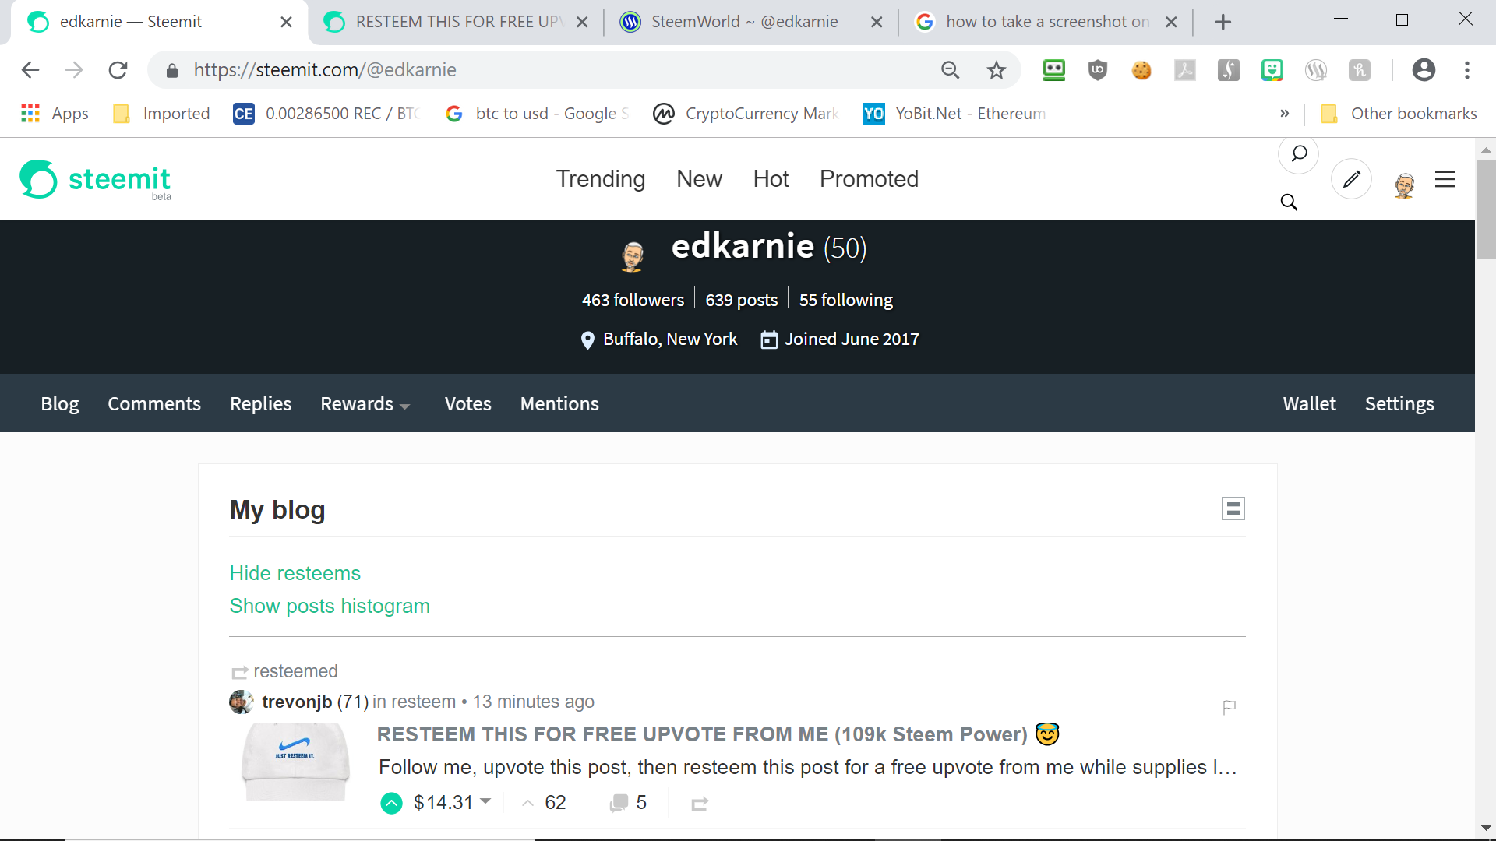Screen dimensions: 1496x841
Task: Expand the Rewards dropdown menu
Action: tap(365, 404)
